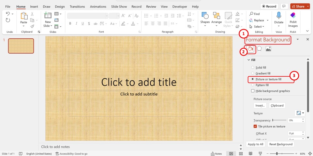The width and height of the screenshot is (313, 156).
Task: Open the Design tab
Action: [60, 6]
